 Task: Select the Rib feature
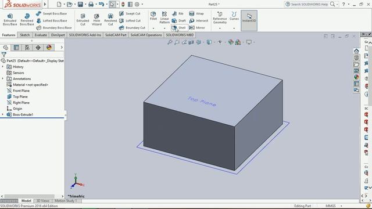tap(178, 13)
